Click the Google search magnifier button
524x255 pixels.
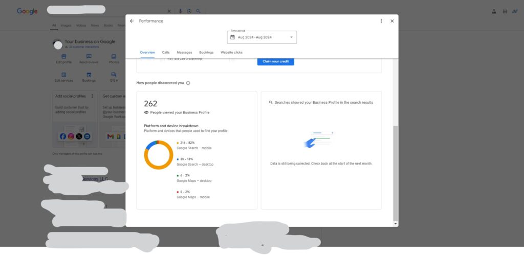click(198, 11)
